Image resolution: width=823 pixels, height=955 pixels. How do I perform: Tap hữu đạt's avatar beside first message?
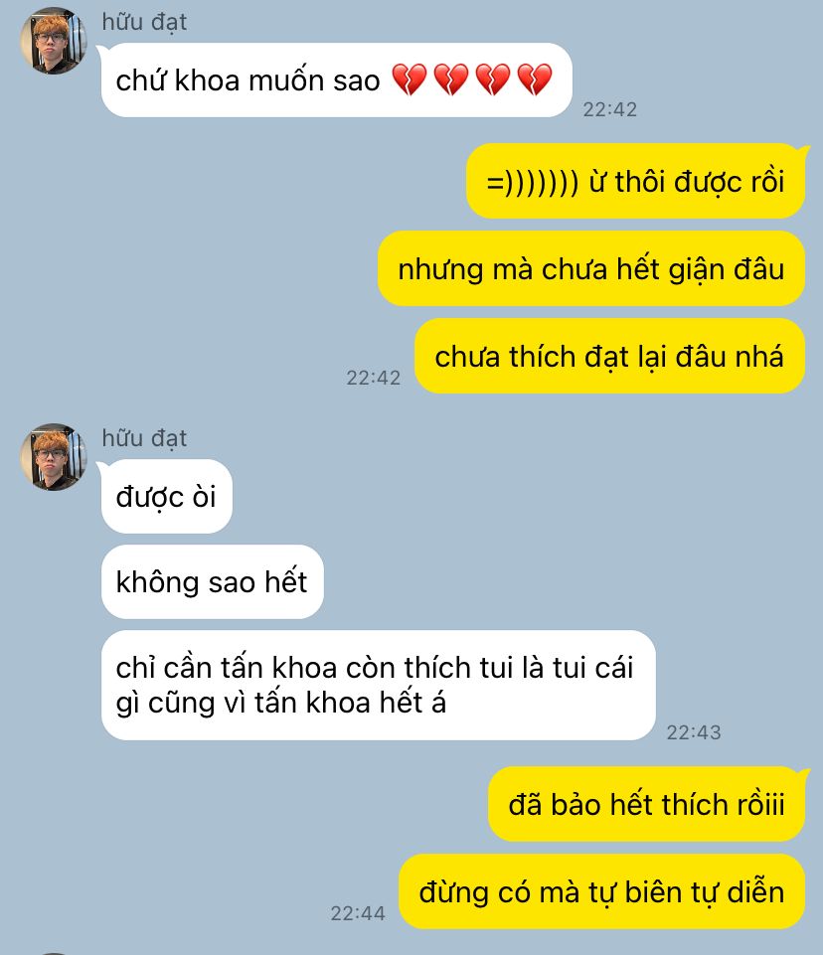(x=54, y=41)
